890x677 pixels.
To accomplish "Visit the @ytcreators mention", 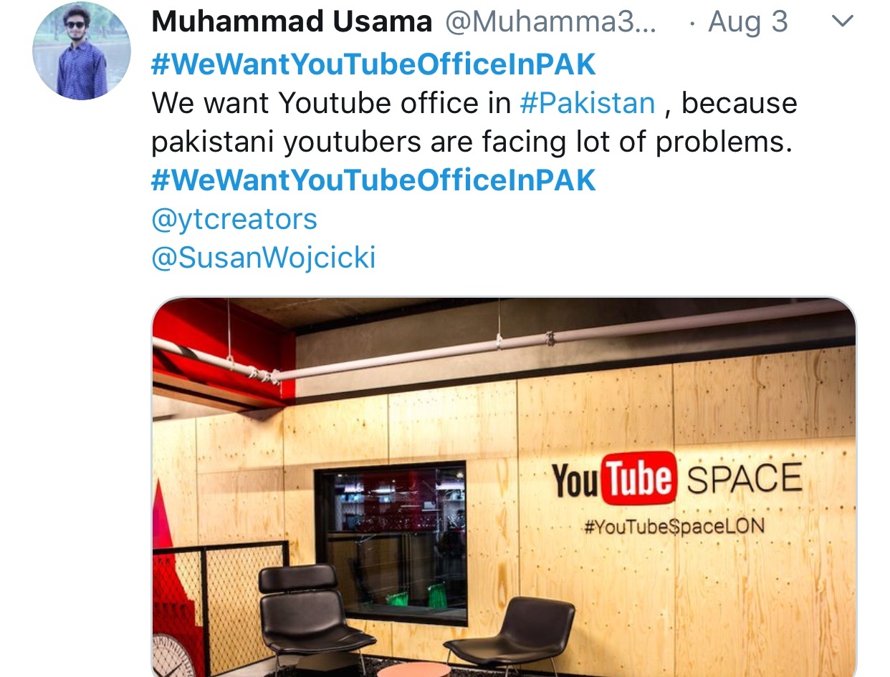I will (234, 219).
